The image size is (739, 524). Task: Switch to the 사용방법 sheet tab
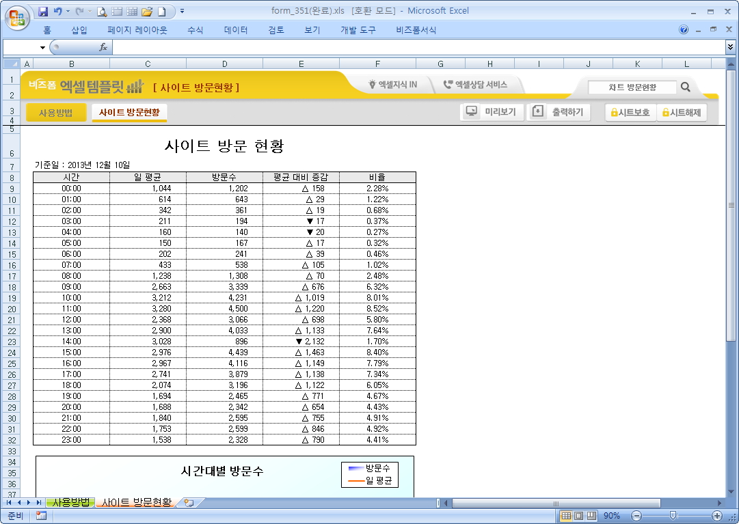[x=70, y=503]
